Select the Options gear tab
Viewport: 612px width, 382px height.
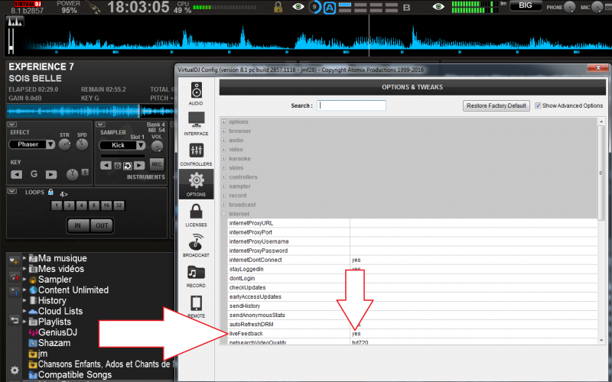point(196,184)
